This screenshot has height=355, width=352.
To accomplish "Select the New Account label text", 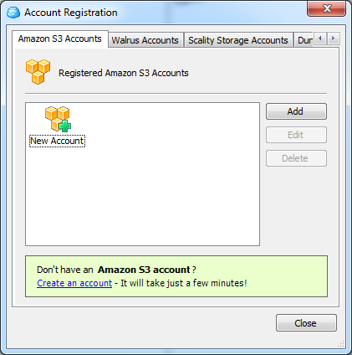I will point(57,141).
